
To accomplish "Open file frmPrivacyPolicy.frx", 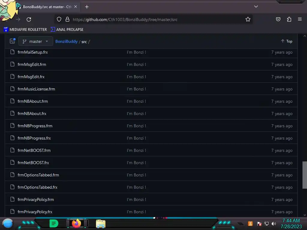I will pos(35,212).
